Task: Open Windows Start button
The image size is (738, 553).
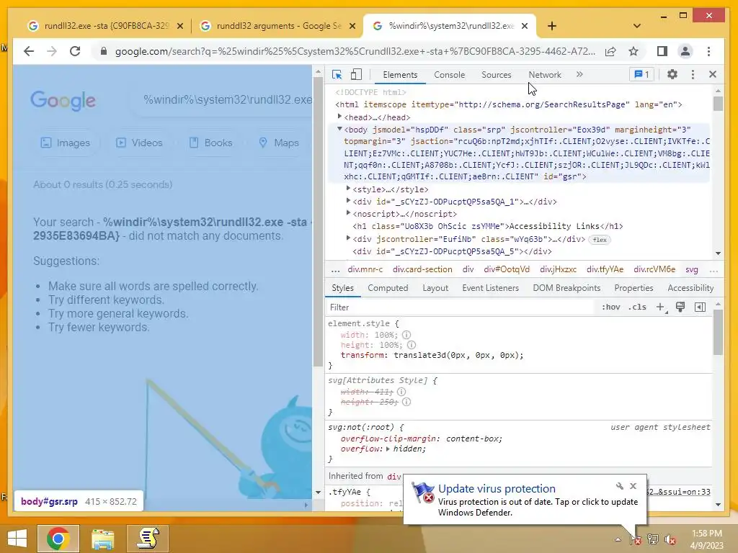Action: tap(17, 539)
